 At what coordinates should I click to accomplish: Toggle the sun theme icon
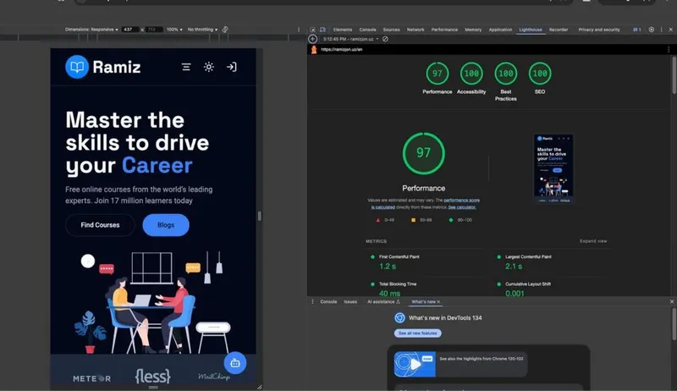pyautogui.click(x=209, y=67)
